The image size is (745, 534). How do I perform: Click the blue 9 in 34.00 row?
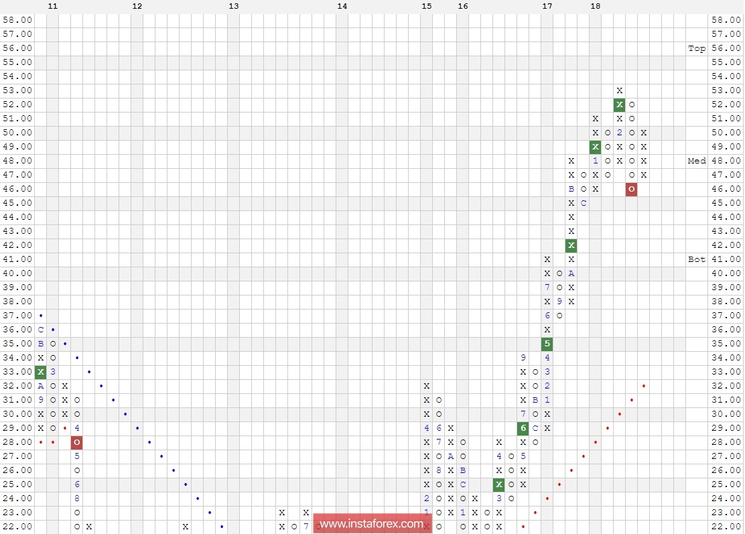tap(523, 358)
